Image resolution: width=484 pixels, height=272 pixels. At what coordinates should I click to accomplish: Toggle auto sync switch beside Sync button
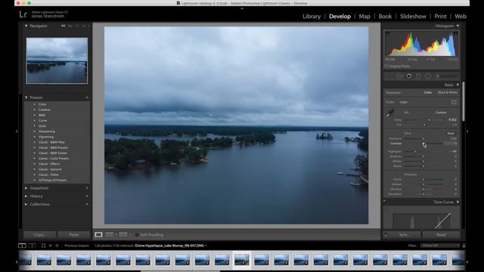[x=386, y=235]
